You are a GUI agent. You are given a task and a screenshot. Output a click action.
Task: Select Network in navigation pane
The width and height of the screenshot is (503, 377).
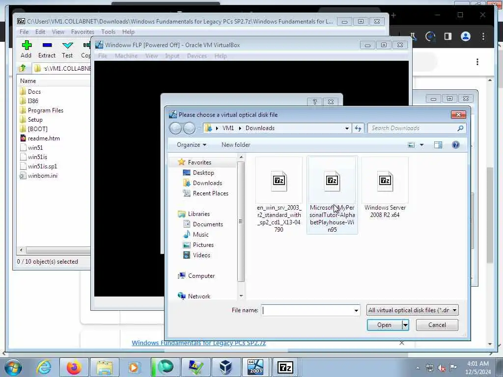click(199, 296)
